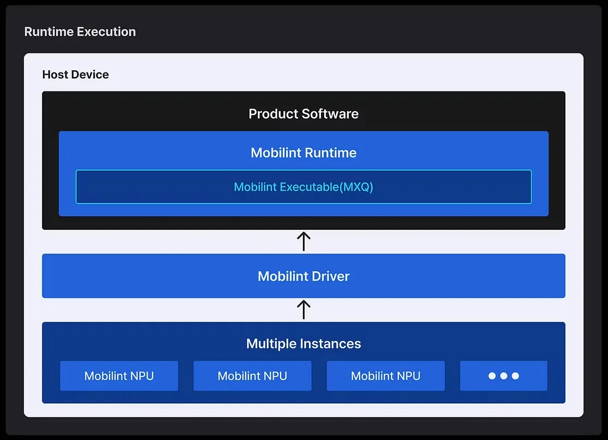
Task: Click the Mobilint Runtime title text
Action: tap(303, 153)
